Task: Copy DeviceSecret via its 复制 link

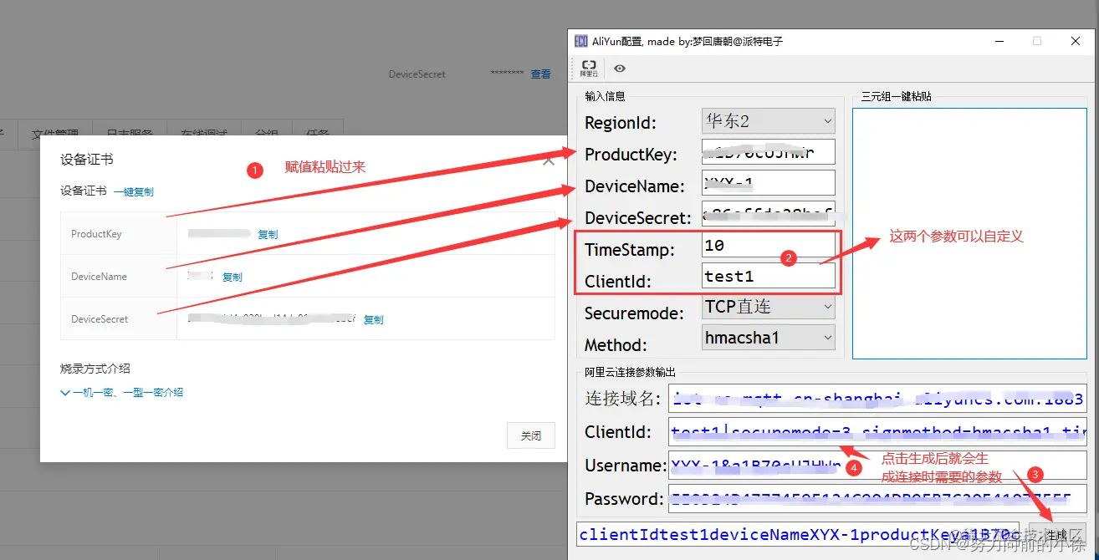Action: [374, 319]
